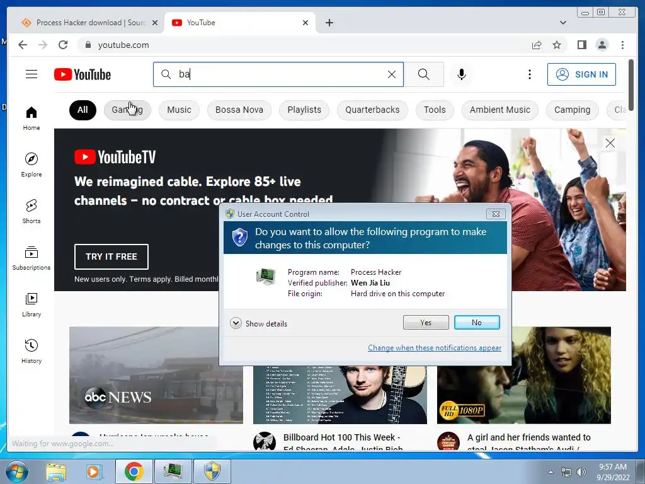Click the YouTube search text field
Viewport: 645px width, 484px height.
tap(280, 74)
